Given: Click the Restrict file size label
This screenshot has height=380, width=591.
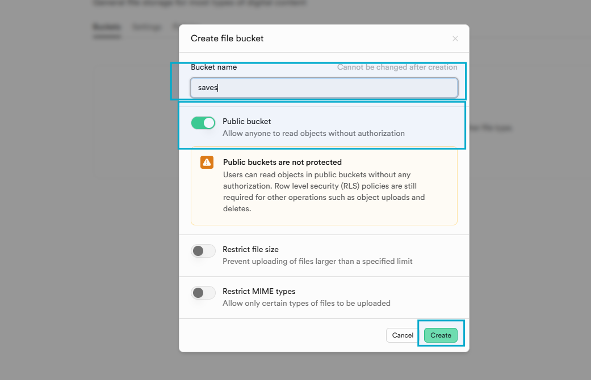Looking at the screenshot, I should [x=252, y=249].
